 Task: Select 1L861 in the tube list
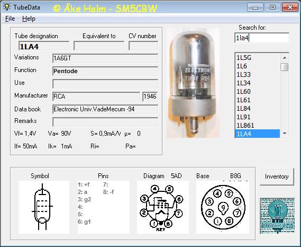[x=257, y=125]
